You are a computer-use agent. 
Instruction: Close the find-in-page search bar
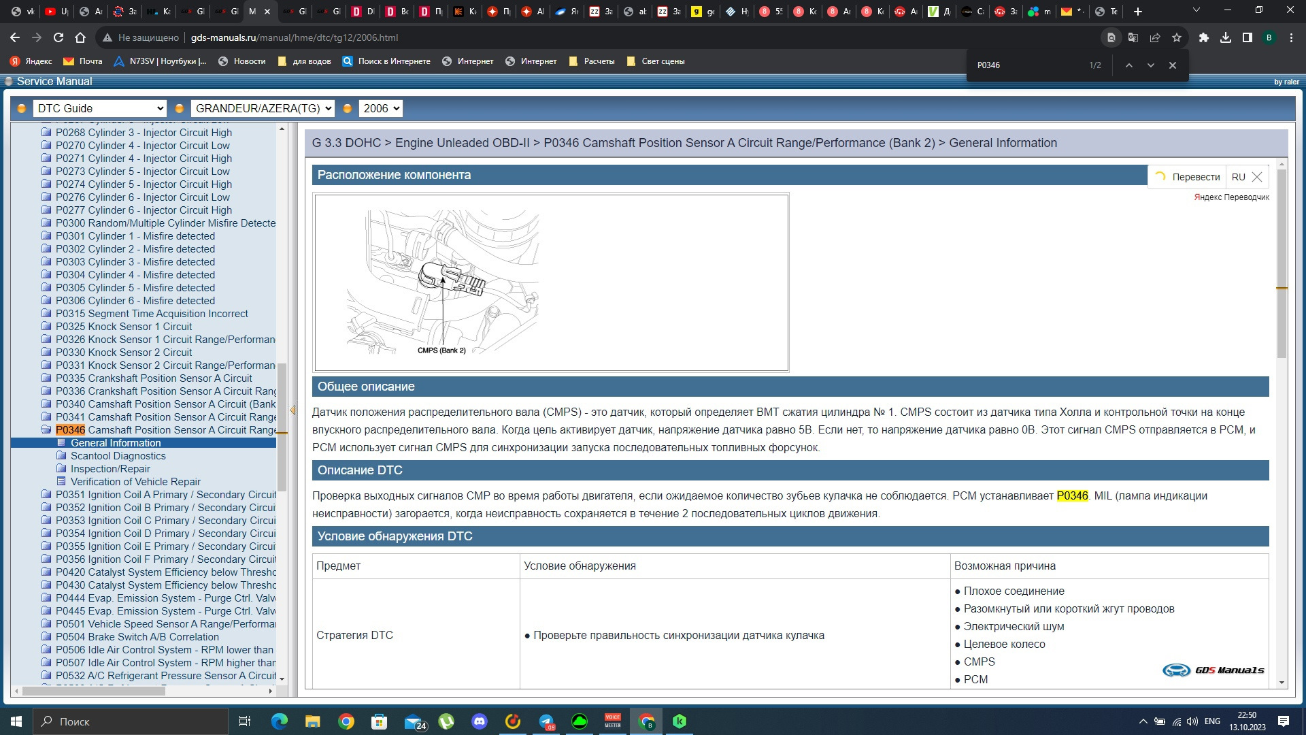[1172, 65]
